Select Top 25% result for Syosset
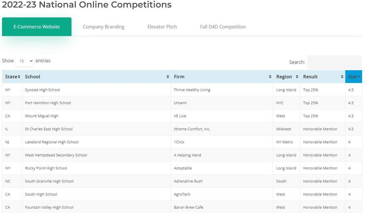 pos(323,90)
